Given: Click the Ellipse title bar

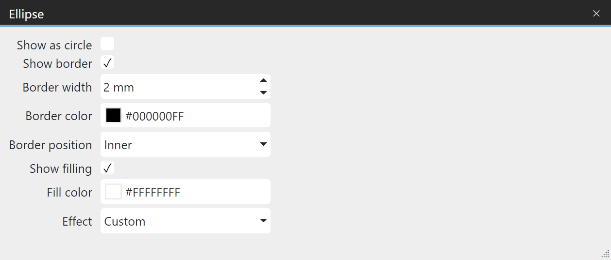Looking at the screenshot, I should [x=291, y=14].
